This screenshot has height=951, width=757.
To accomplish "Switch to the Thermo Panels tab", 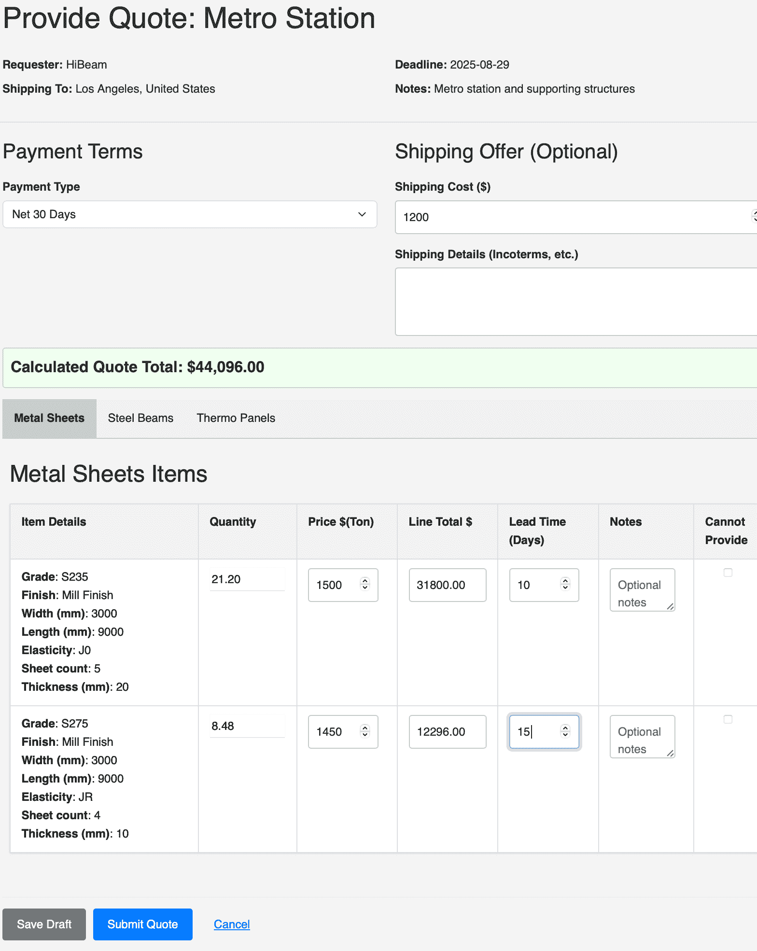I will [x=236, y=418].
